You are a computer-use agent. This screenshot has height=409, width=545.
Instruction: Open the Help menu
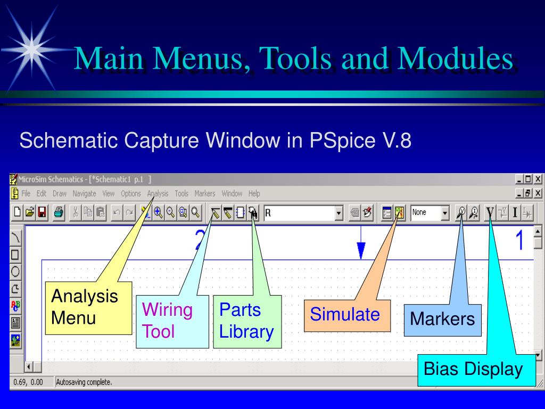tap(254, 193)
